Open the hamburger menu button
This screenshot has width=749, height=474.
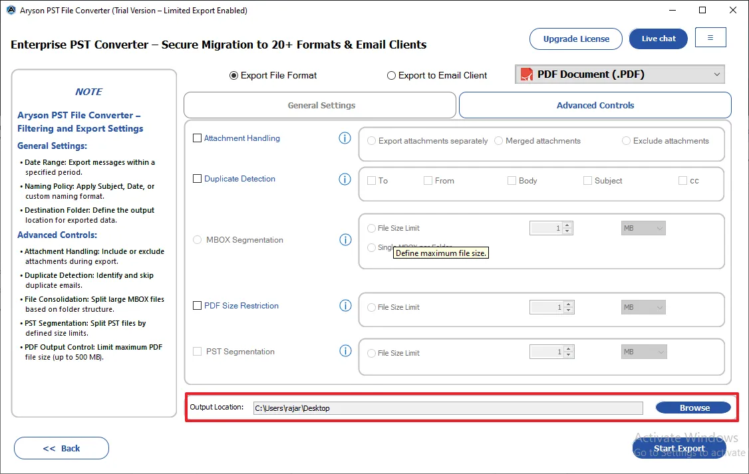click(x=710, y=37)
